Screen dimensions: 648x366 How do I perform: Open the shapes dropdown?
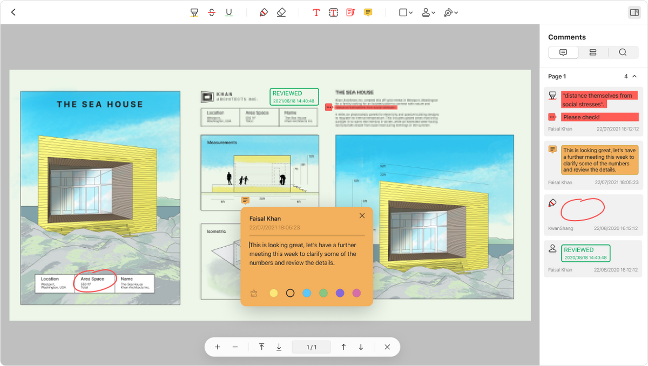point(406,12)
